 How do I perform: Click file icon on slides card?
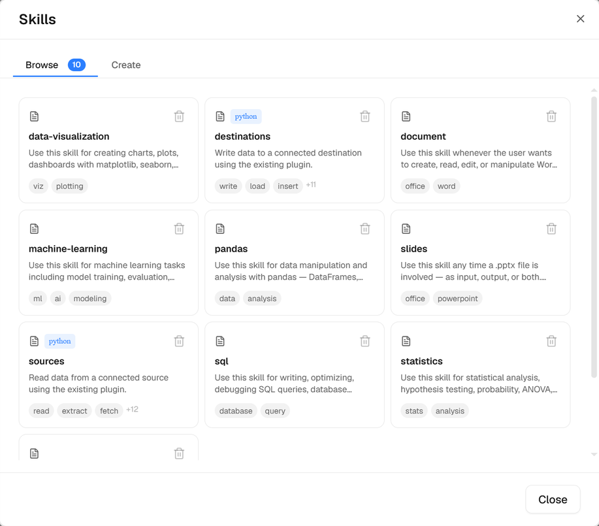pos(406,229)
